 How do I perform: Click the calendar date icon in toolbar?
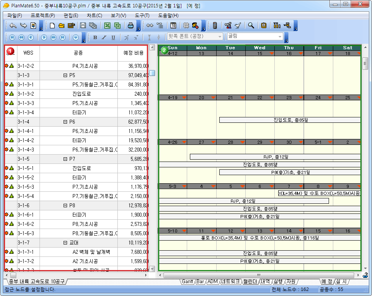[173, 26]
